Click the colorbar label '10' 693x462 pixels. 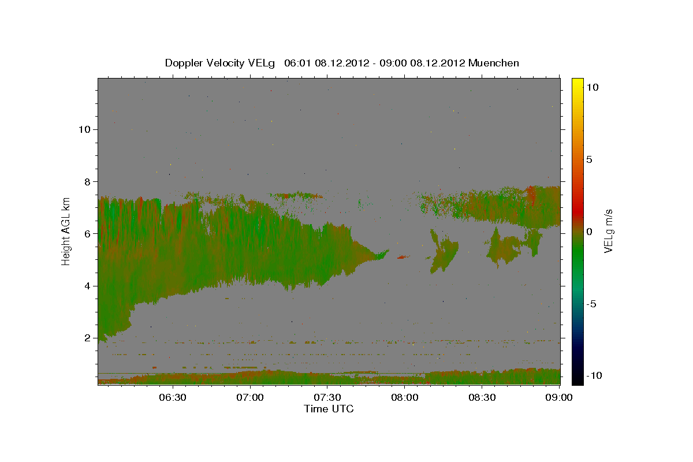pyautogui.click(x=592, y=87)
